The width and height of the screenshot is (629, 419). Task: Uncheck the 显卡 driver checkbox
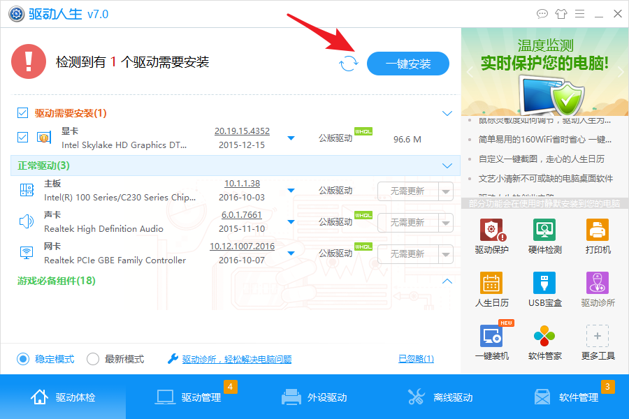tap(23, 138)
